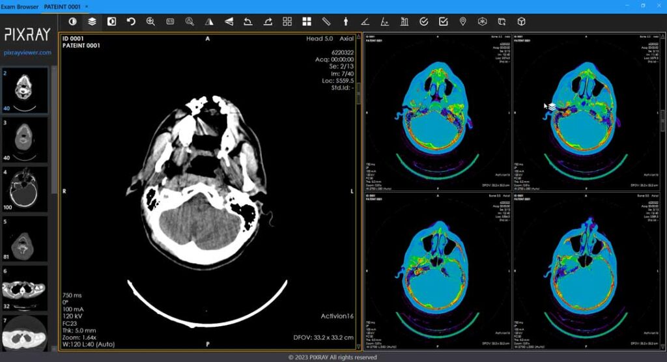Switch to 2x2 outlined grid layout
667x362 pixels.
287,21
